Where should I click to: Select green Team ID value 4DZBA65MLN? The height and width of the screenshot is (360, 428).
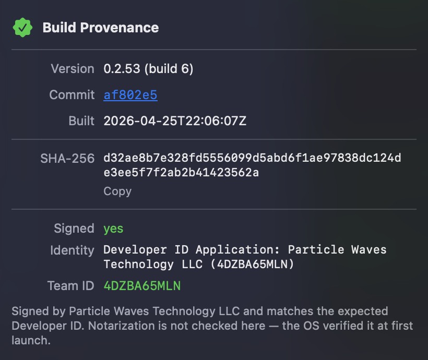point(142,286)
